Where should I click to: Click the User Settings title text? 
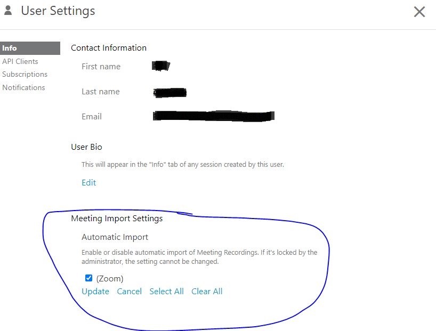58,11
